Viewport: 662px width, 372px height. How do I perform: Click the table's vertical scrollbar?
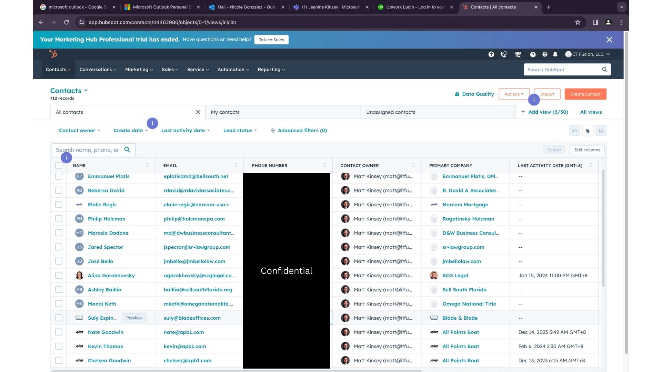coord(603,227)
